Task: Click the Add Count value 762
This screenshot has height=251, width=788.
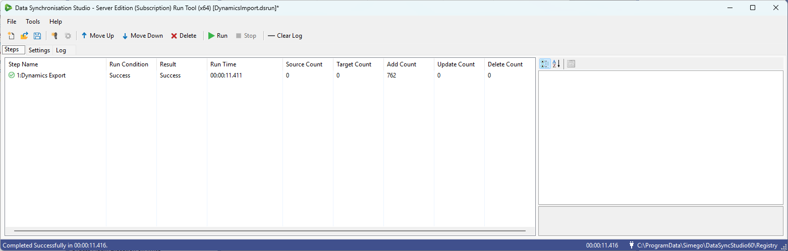Action: tap(391, 75)
